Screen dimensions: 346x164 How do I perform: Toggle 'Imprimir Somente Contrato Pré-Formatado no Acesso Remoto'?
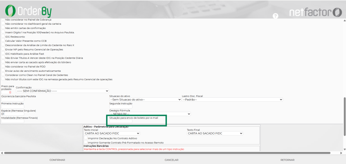(x=85, y=142)
